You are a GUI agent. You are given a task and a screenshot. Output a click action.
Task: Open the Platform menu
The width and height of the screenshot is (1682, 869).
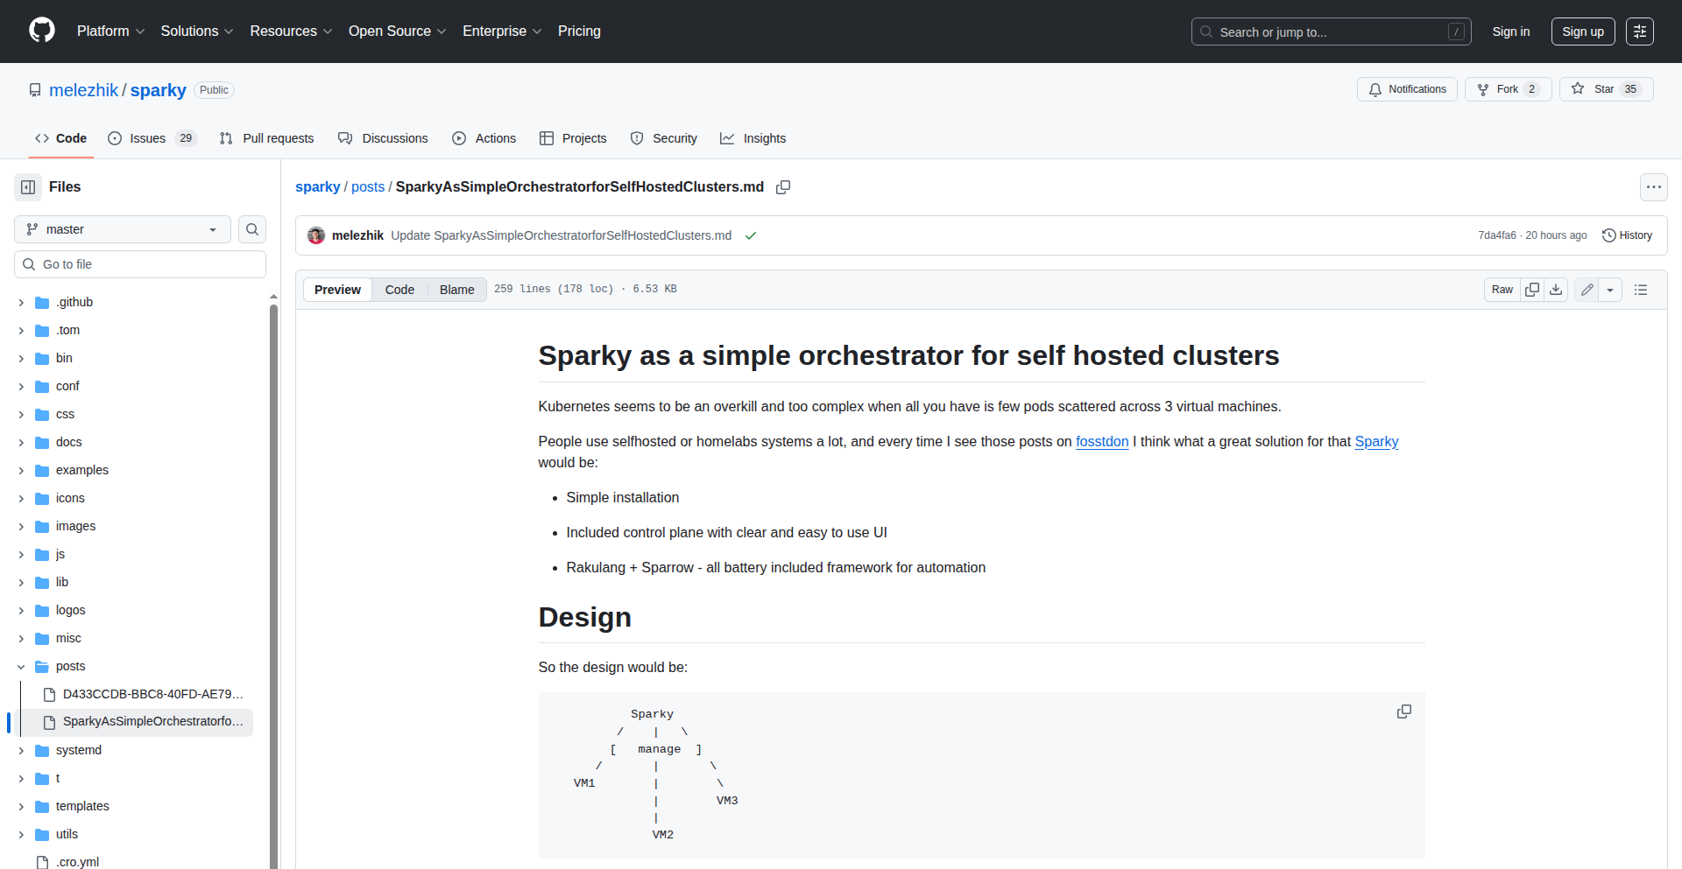[110, 32]
